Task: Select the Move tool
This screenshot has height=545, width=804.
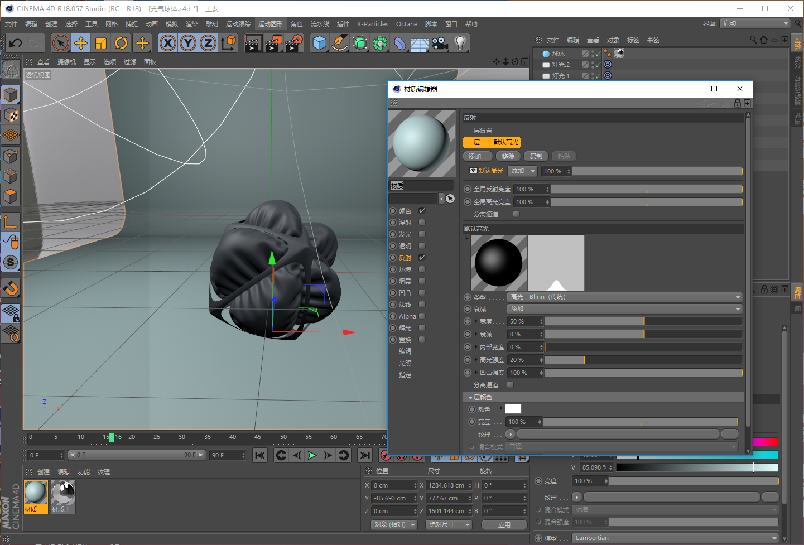Action: coord(81,43)
